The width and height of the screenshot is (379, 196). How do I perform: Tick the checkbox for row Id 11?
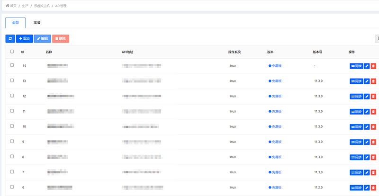[x=12, y=111]
